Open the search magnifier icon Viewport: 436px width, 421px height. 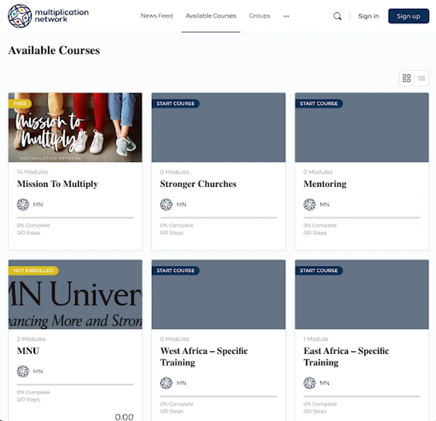click(x=337, y=16)
